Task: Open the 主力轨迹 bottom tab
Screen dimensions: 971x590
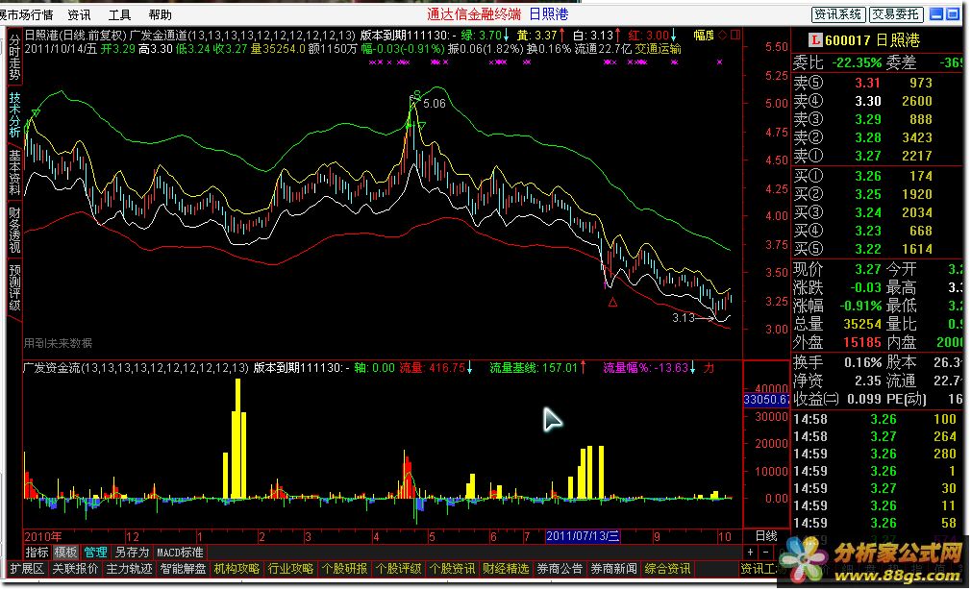Action: click(129, 568)
